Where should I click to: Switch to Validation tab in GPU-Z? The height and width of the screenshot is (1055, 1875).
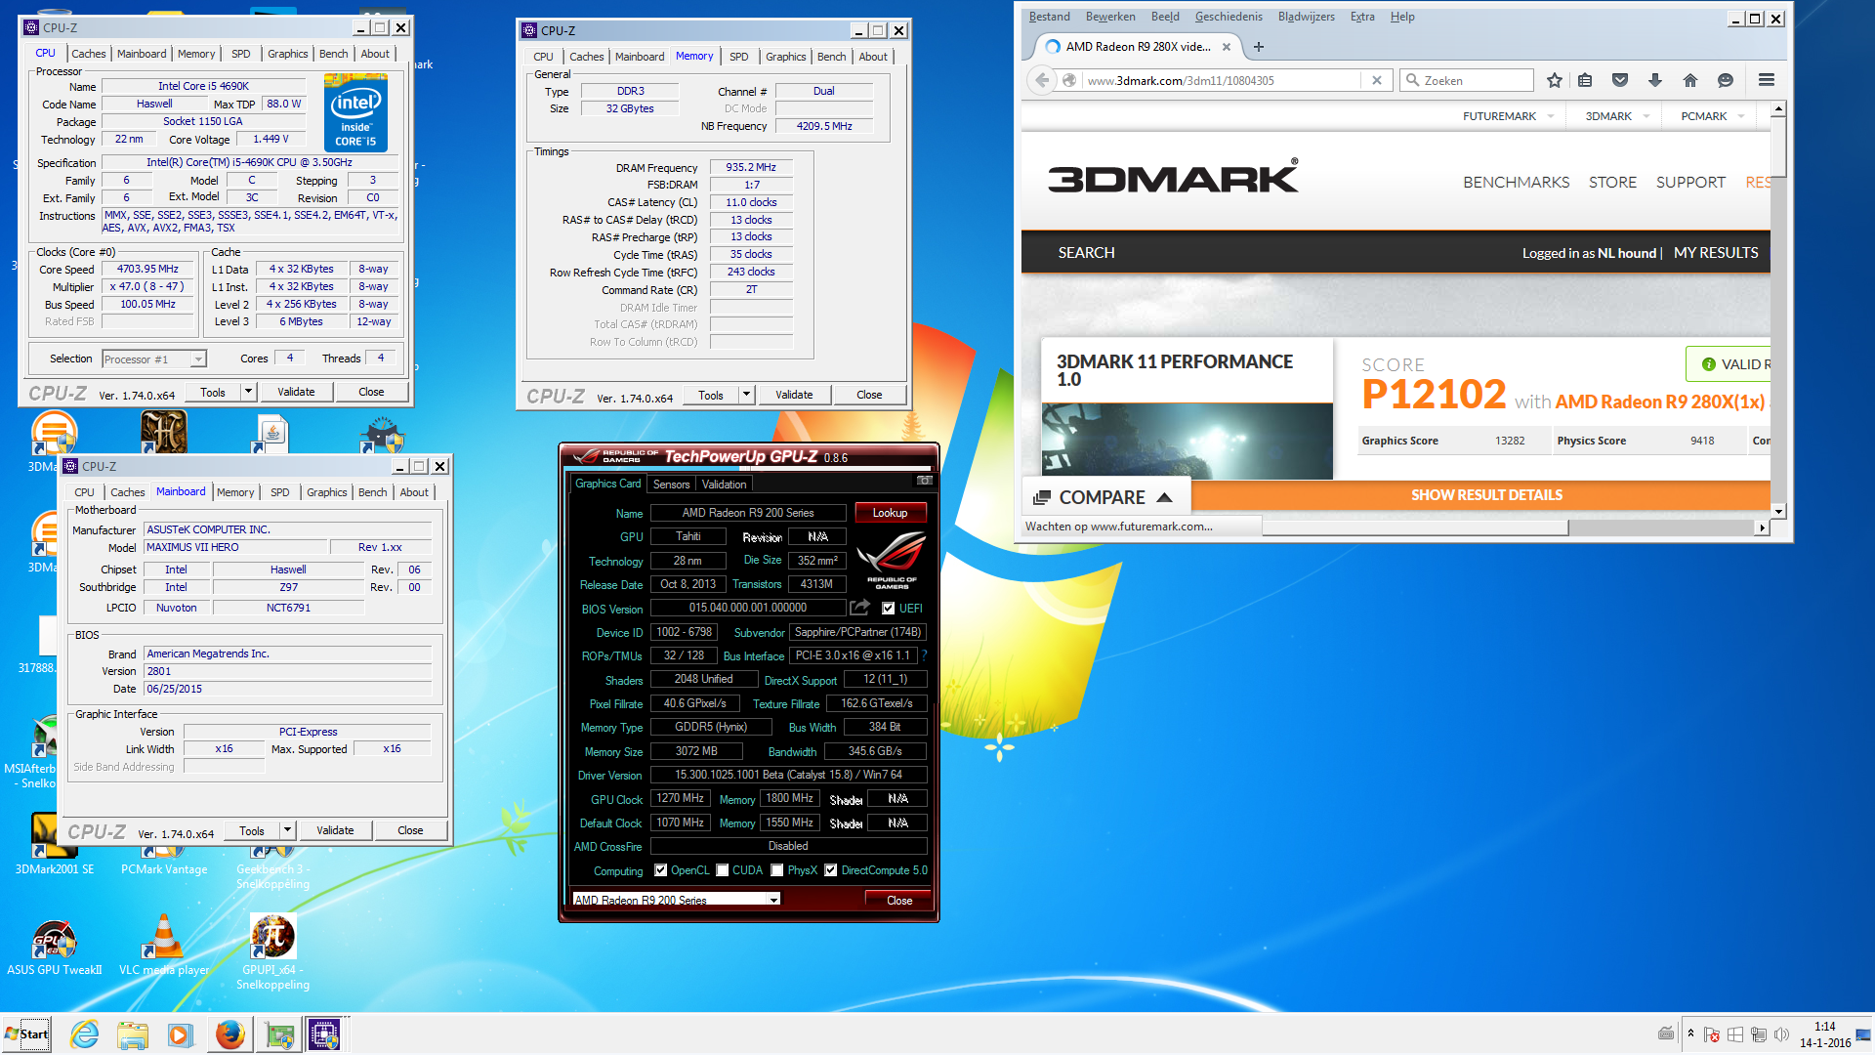coord(724,484)
